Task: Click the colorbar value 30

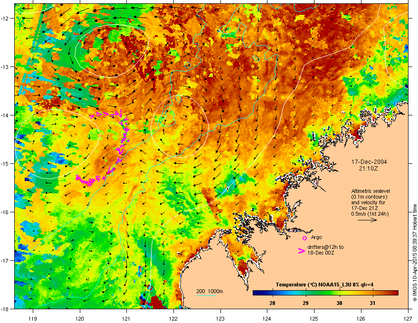Action: point(339,303)
